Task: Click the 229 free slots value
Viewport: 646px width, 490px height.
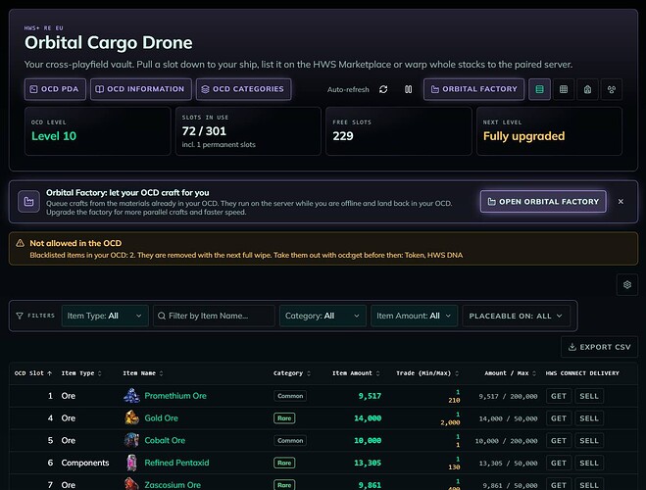Action: coord(343,136)
